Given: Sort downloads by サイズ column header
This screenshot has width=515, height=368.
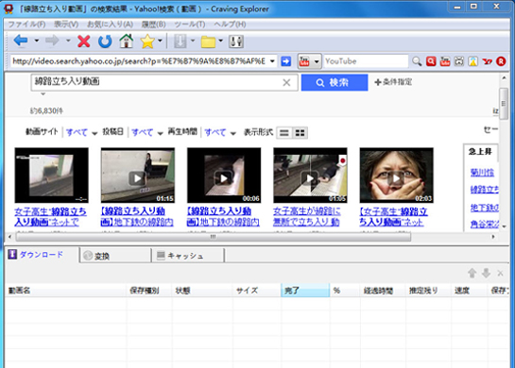Looking at the screenshot, I should [x=257, y=291].
